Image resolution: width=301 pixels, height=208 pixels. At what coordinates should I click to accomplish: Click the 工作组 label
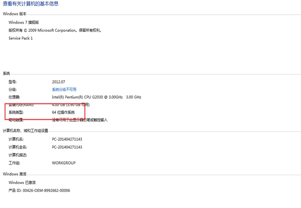tap(14, 163)
